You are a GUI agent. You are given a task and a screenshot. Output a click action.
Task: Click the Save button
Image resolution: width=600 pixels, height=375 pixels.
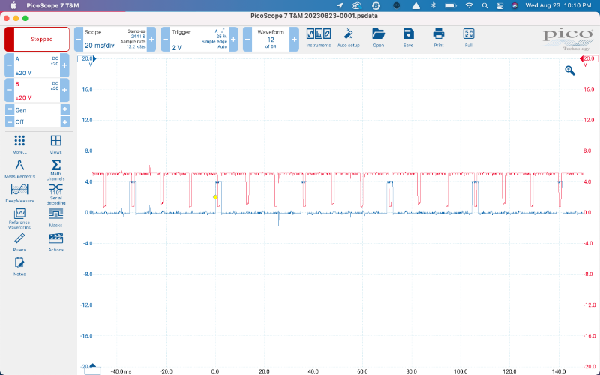pos(408,37)
